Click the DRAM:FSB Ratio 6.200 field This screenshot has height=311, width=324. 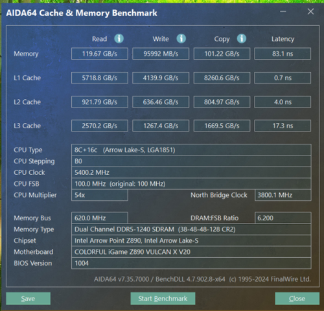(x=283, y=218)
